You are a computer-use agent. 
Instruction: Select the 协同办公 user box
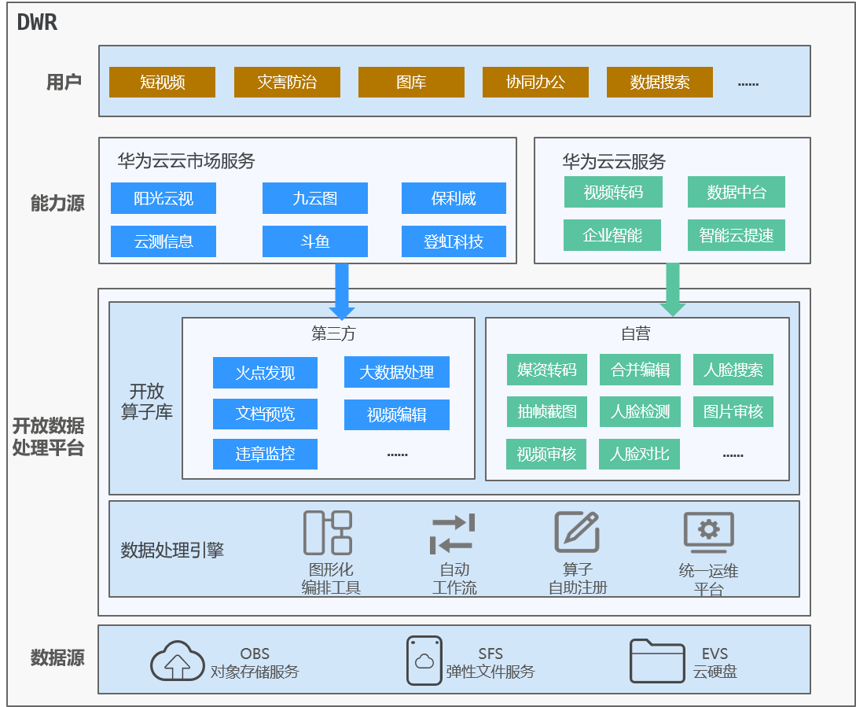pos(535,82)
